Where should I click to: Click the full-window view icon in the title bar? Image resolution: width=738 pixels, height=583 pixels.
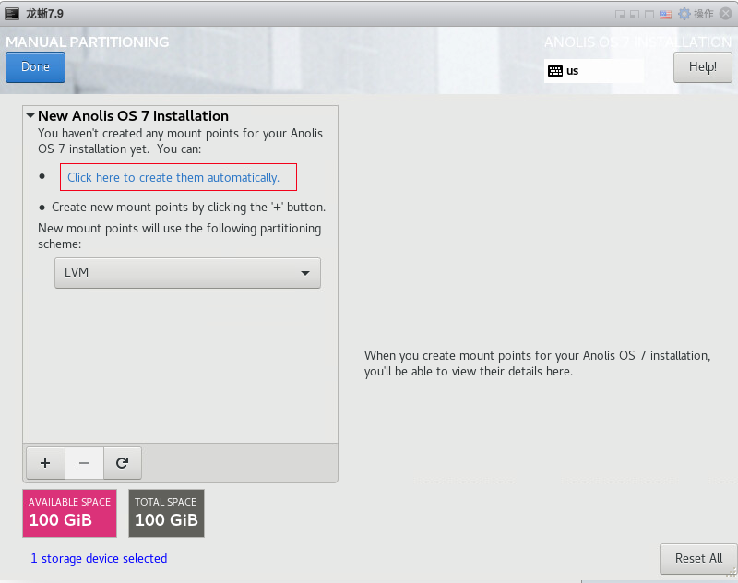649,14
